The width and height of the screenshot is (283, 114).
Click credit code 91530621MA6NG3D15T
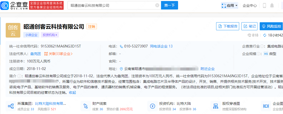click(x=61, y=46)
